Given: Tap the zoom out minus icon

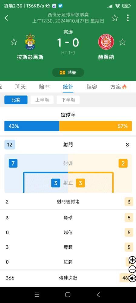Looking at the screenshot, I should (132, 269).
